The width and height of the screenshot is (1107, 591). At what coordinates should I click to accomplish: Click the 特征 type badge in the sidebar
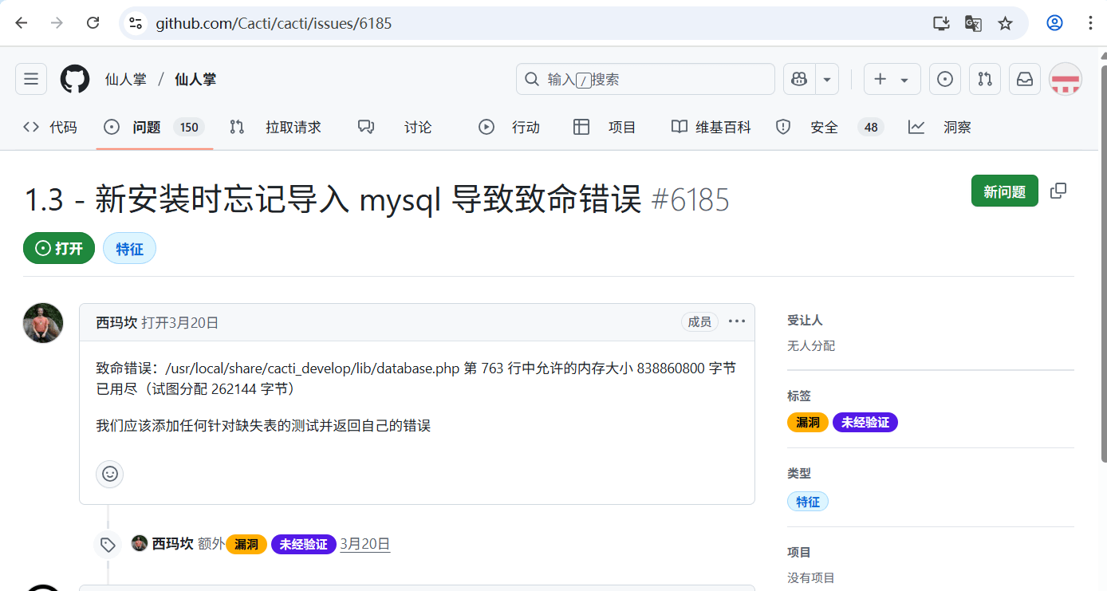pyautogui.click(x=808, y=502)
